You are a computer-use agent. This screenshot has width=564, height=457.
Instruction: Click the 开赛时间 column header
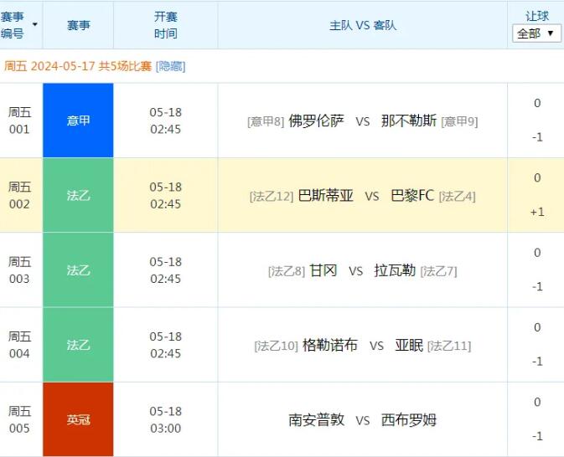[x=165, y=25]
